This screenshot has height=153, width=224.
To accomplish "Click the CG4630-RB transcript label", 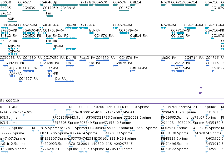I will [32, 36].
